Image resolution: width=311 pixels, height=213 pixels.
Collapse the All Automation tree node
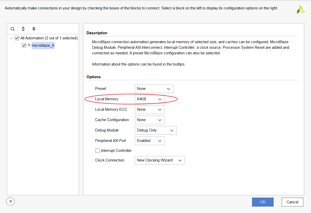[11, 38]
